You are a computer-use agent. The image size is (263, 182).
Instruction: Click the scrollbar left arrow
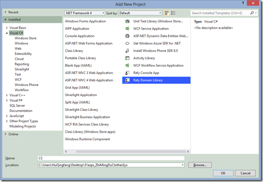coord(66,151)
